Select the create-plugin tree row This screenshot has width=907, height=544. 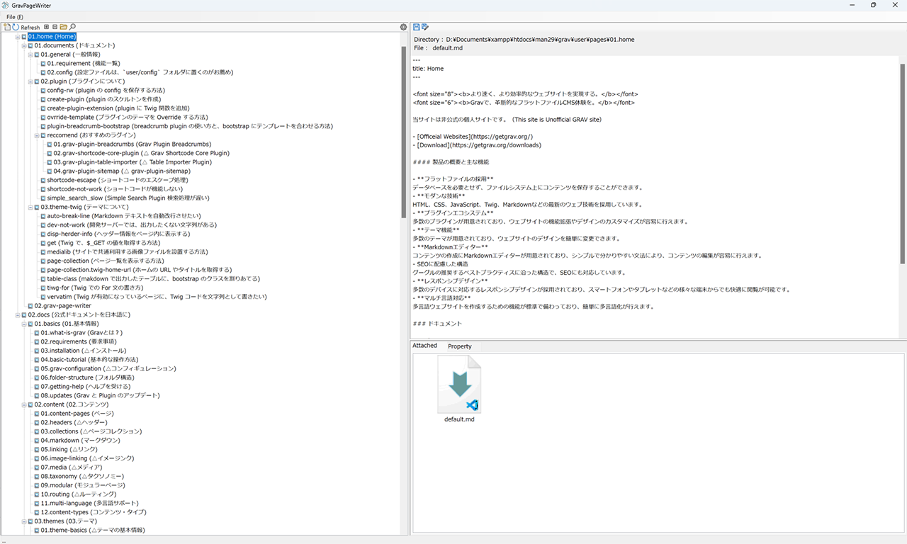pyautogui.click(x=103, y=99)
